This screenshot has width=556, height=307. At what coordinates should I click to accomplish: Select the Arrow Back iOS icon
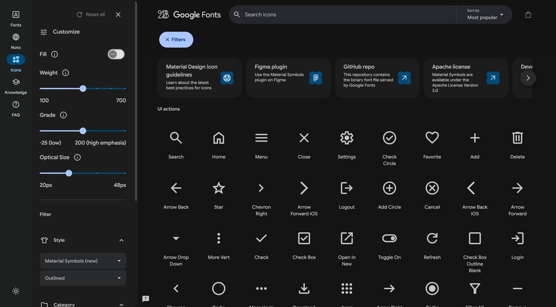(472, 188)
